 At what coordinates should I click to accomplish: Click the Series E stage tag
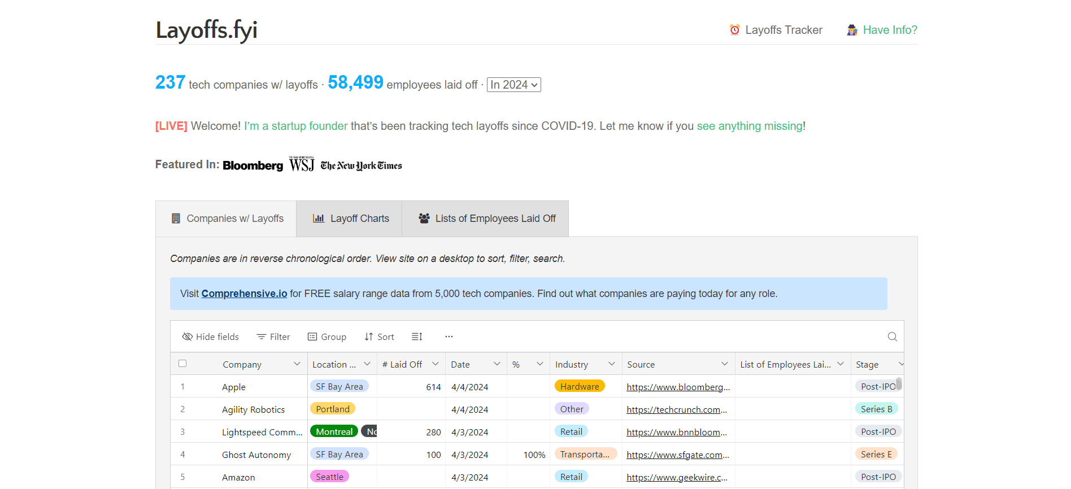click(x=877, y=454)
